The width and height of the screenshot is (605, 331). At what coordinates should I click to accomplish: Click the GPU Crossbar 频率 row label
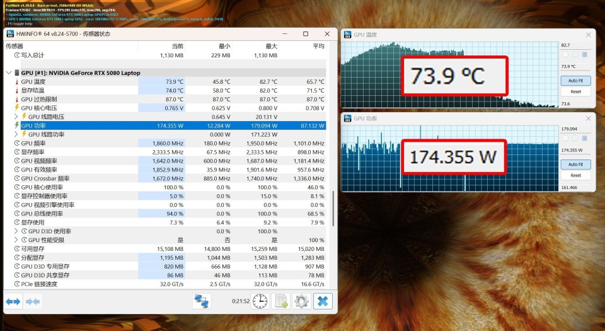click(x=45, y=178)
